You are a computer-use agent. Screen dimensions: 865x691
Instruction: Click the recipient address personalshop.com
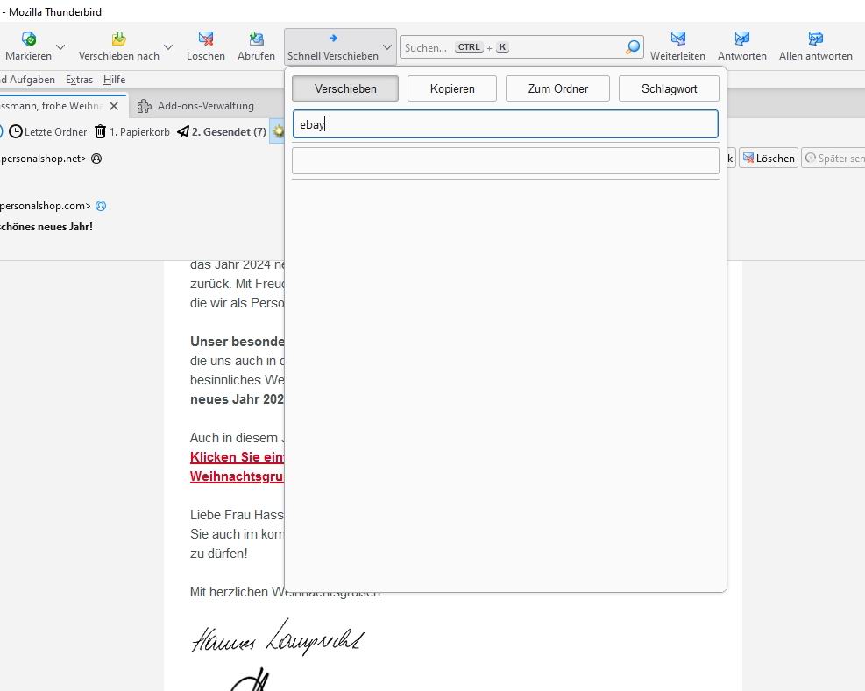(46, 207)
